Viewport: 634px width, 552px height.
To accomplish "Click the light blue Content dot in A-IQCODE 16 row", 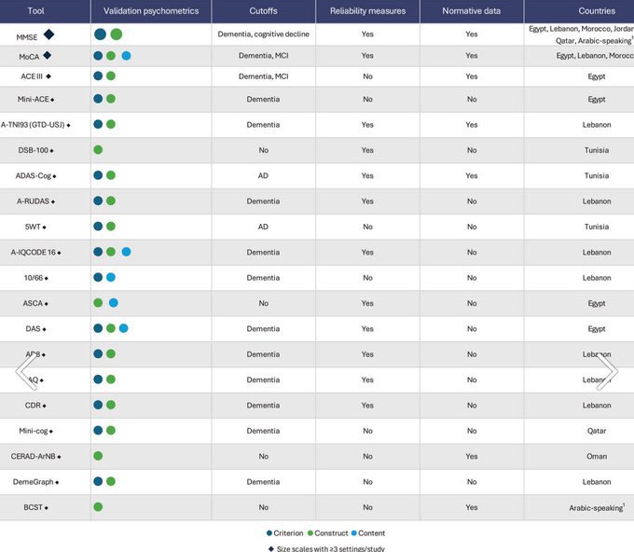I will tap(126, 252).
